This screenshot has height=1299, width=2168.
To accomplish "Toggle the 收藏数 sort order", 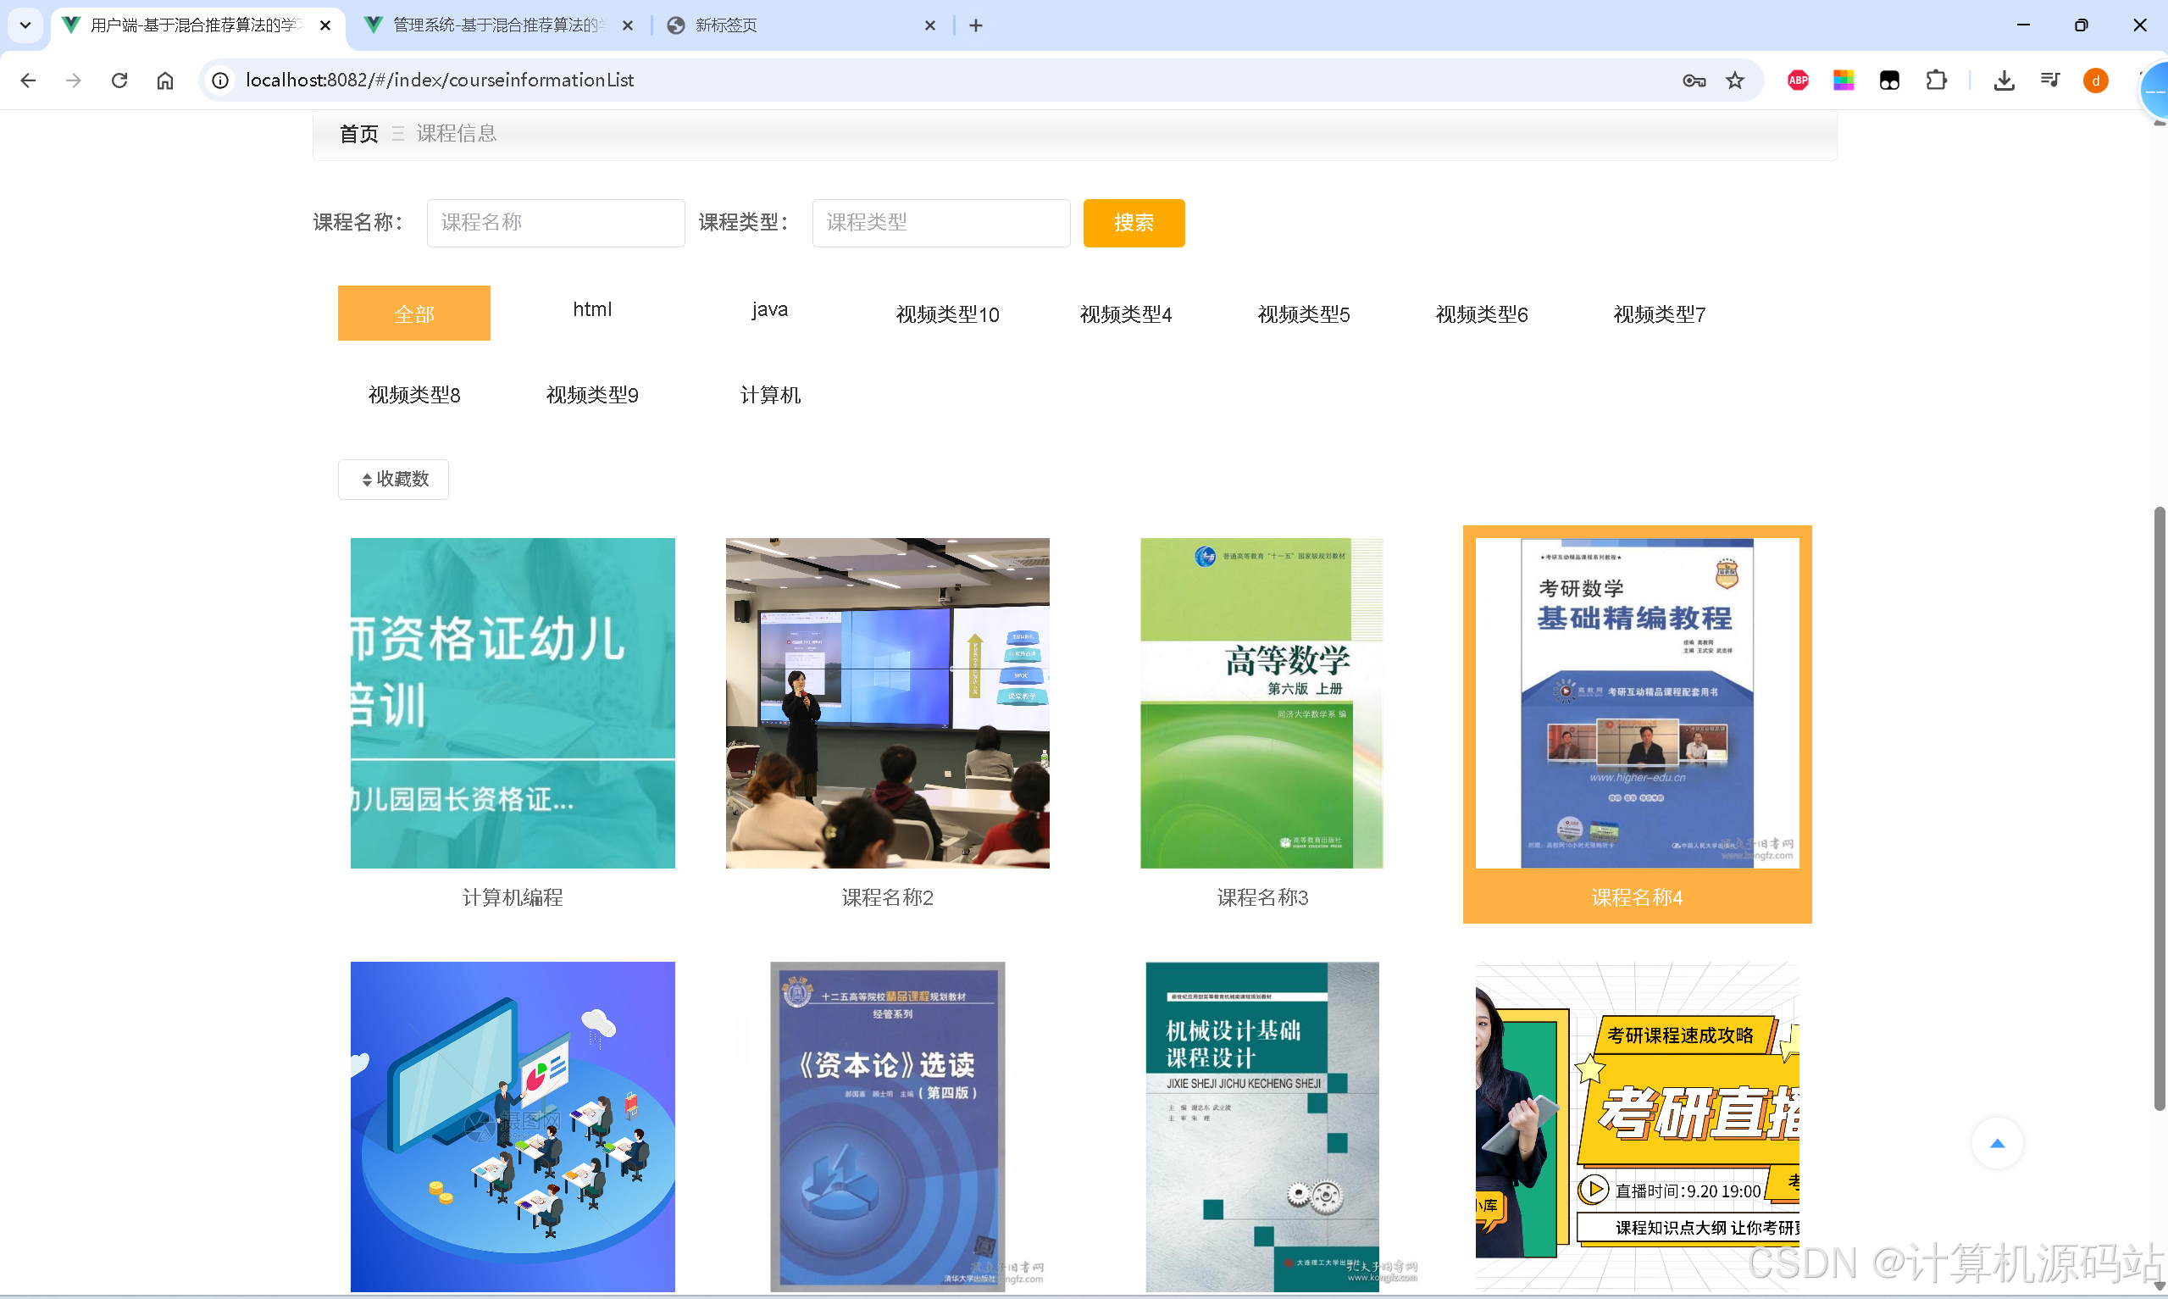I will pos(392,479).
